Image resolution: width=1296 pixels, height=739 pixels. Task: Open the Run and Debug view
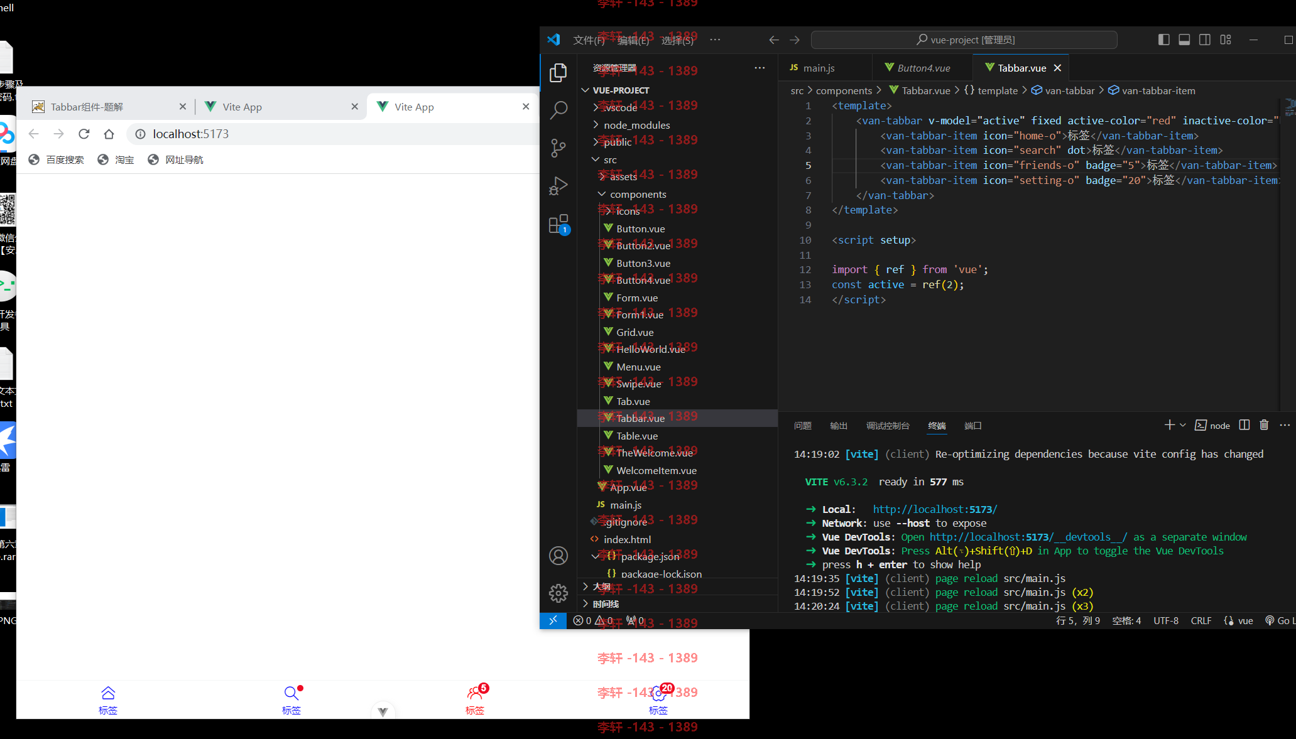(x=558, y=186)
